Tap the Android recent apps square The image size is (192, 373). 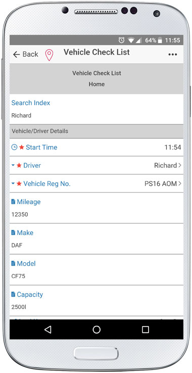point(145,329)
